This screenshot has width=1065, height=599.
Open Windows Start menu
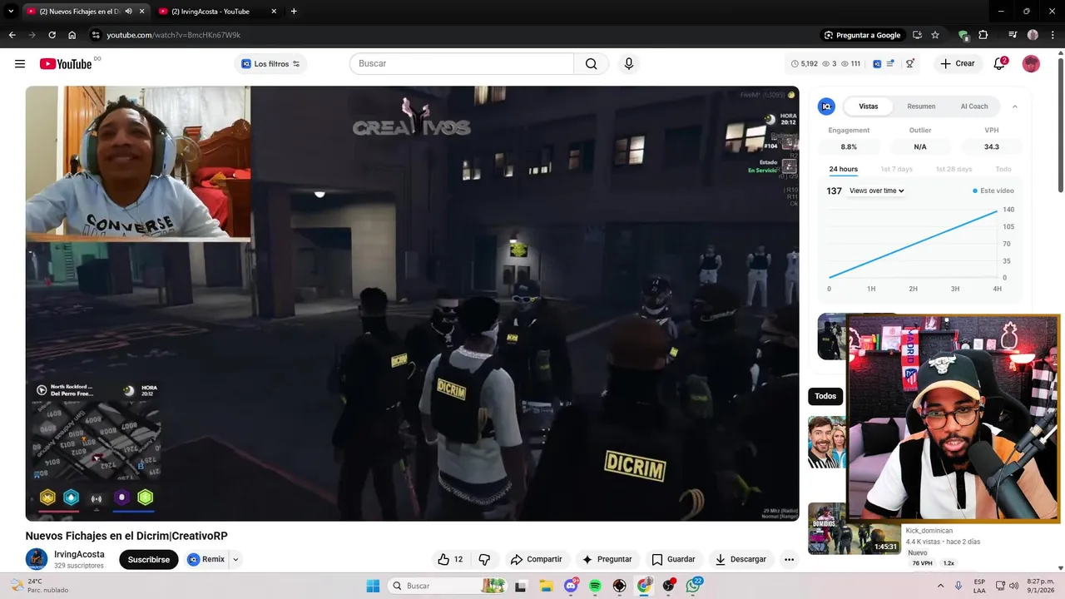point(373,586)
